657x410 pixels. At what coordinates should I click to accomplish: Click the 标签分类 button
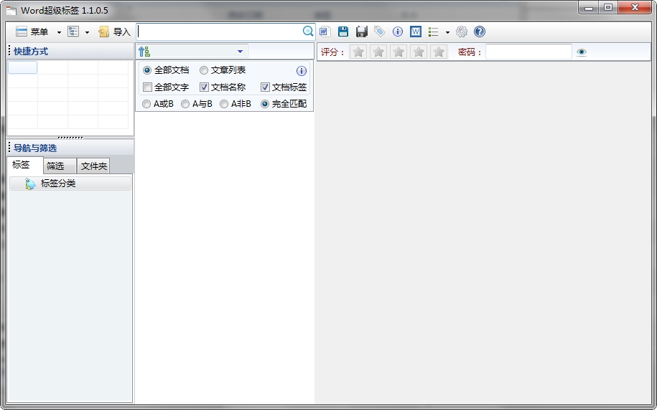[x=70, y=183]
